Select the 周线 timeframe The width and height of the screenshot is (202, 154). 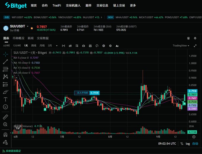click(34, 46)
